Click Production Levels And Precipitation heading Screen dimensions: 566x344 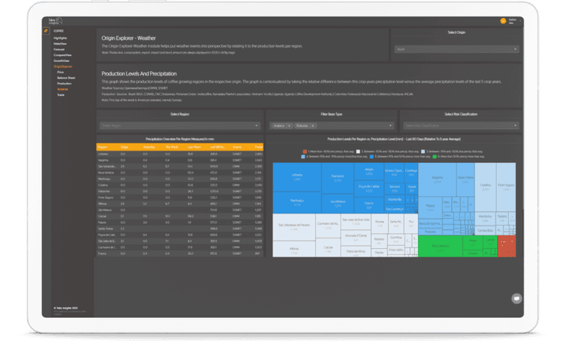139,74
